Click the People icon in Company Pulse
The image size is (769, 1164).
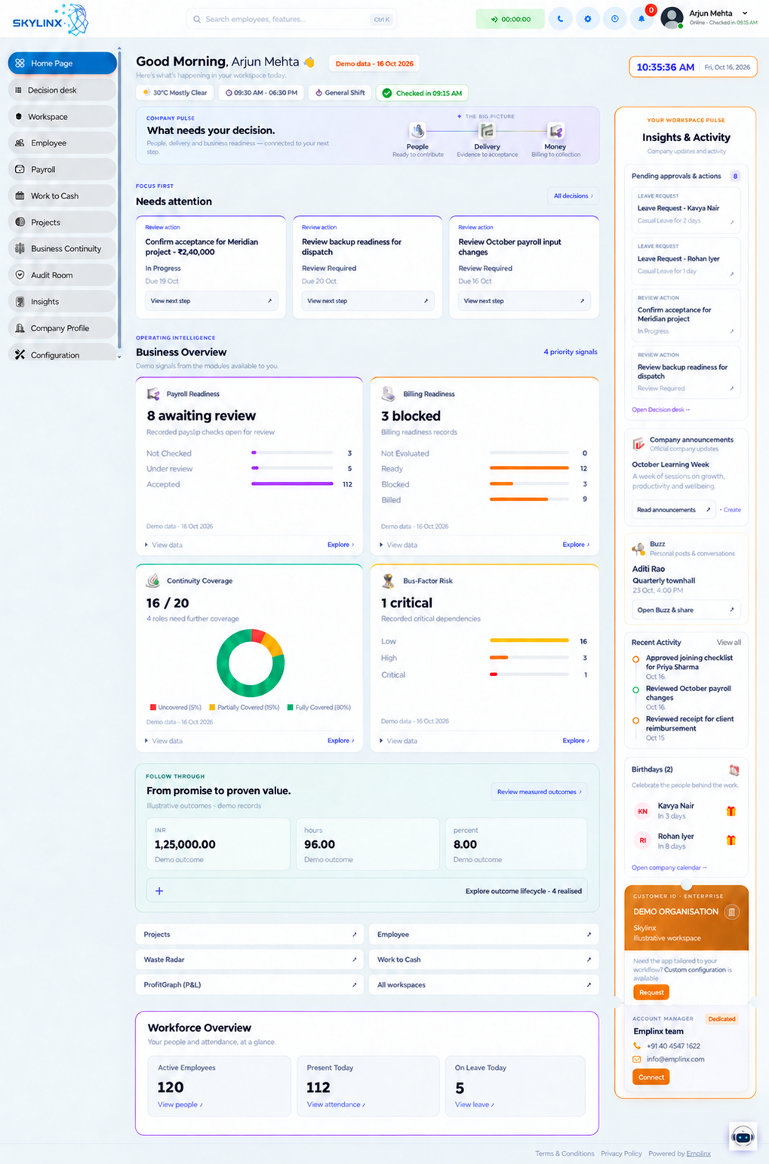coord(417,131)
